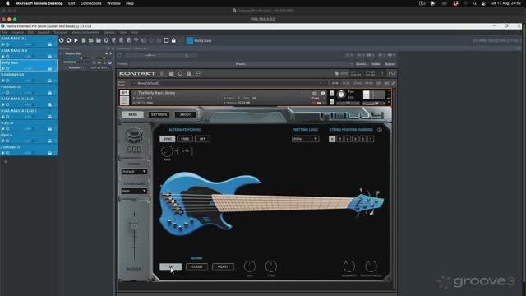The width and height of the screenshot is (526, 296).
Task: Click the lock icon in Vienna Ensemble toolbar
Action: [173, 40]
